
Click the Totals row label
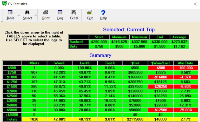tap(11, 119)
